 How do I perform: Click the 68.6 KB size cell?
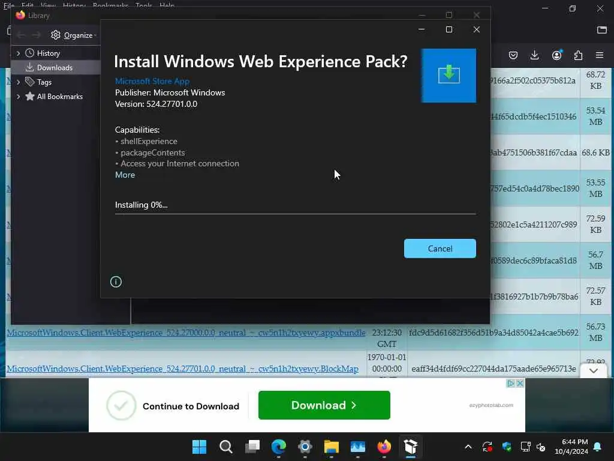tap(595, 152)
